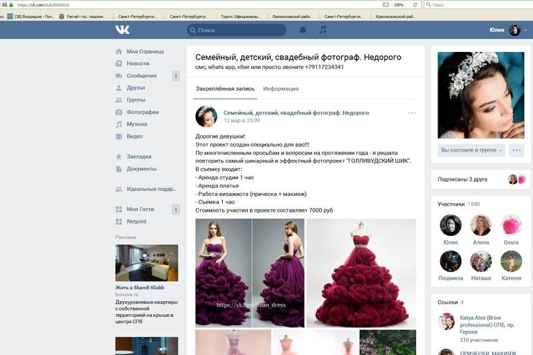Open the red ball gown photo
This screenshot has height=355, width=533.
click(361, 273)
